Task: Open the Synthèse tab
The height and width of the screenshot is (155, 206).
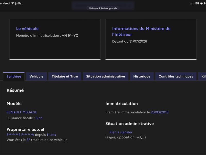Action: tap(14, 76)
